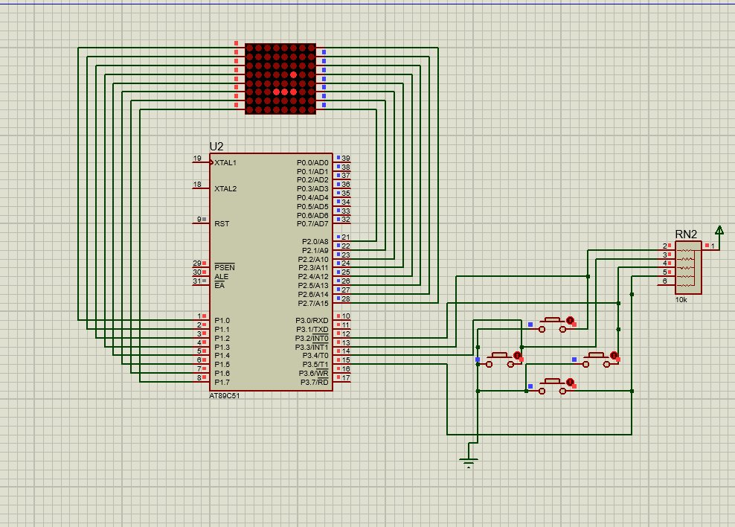Toggle the top push button's red latch
This screenshot has width=735, height=527.
tap(570, 320)
